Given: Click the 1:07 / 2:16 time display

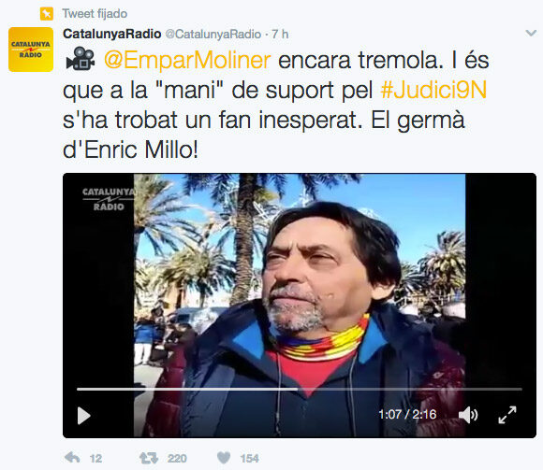Looking at the screenshot, I should pyautogui.click(x=407, y=414).
